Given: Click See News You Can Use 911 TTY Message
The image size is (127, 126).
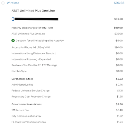Looking at the screenshot, I should click(x=34, y=65).
